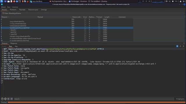Click the Burp logo icon in title bar

click(2, 4)
